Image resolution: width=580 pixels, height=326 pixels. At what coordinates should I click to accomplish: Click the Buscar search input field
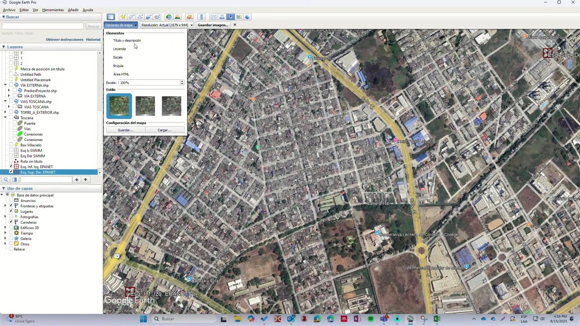click(x=43, y=26)
